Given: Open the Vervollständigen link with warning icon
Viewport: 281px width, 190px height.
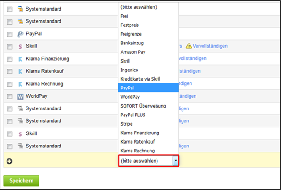Looking at the screenshot, I should tap(210, 46).
